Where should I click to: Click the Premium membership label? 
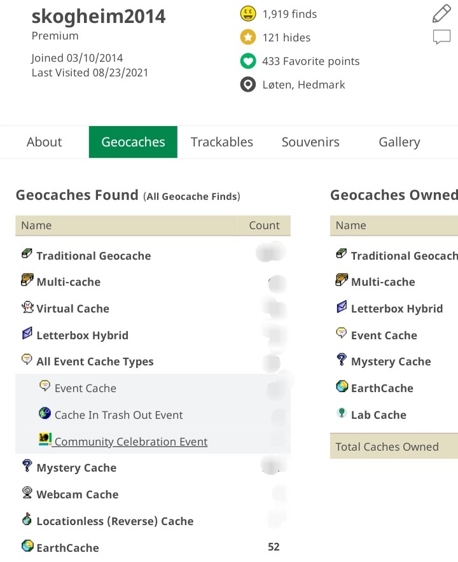point(55,36)
